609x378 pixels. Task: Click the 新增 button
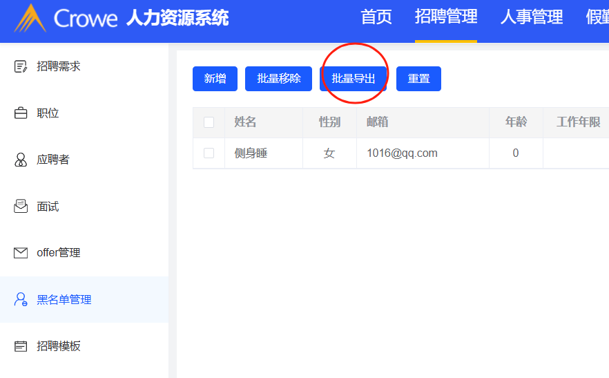point(215,79)
